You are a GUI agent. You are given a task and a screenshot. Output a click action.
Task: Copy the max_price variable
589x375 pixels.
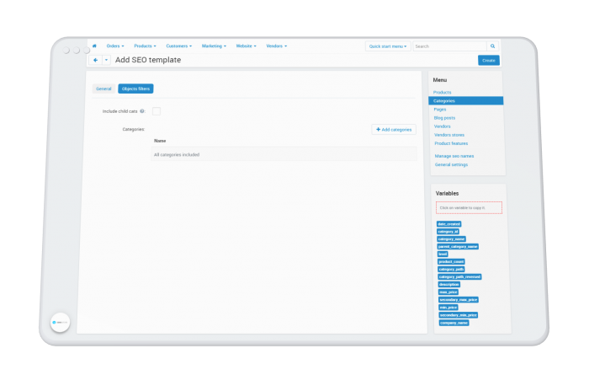pyautogui.click(x=448, y=292)
